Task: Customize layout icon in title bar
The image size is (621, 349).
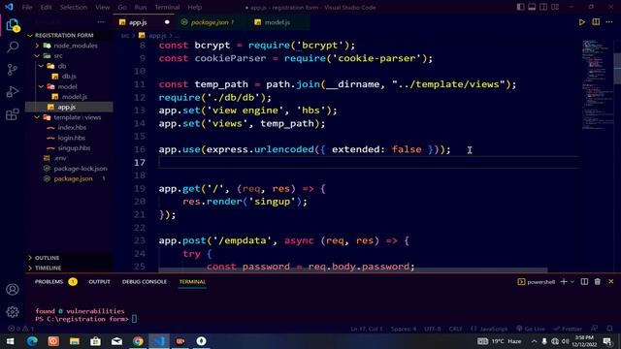Action: [x=555, y=7]
